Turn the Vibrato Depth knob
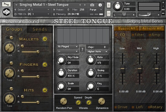166x112 pixels. pos(89,102)
